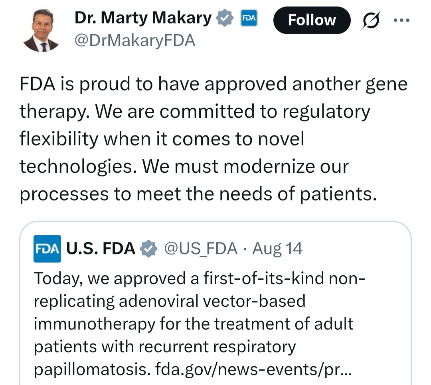Click the FDA logo avatar in the quoted post

point(47,249)
